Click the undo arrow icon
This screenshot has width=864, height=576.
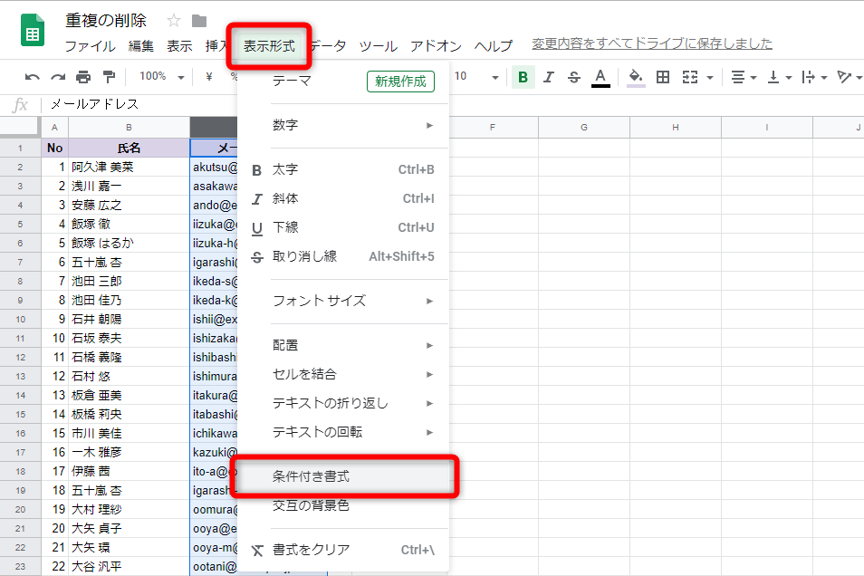(x=33, y=77)
